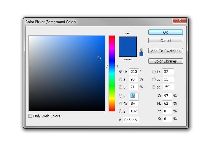Image resolution: width=210 pixels, height=146 pixels.
Task: Select the HSB brightness B radio button
Action: click(120, 87)
